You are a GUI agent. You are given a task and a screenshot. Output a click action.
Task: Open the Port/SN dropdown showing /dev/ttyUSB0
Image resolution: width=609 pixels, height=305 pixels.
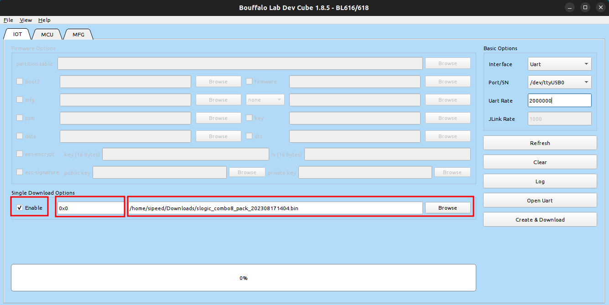[x=560, y=83]
